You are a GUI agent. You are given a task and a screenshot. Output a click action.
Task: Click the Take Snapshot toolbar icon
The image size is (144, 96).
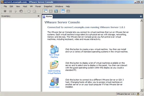pyautogui.click(x=29, y=11)
